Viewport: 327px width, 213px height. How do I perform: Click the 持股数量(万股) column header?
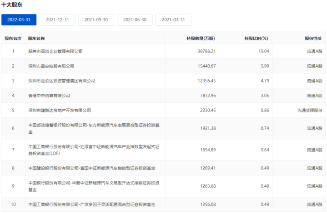click(201, 38)
